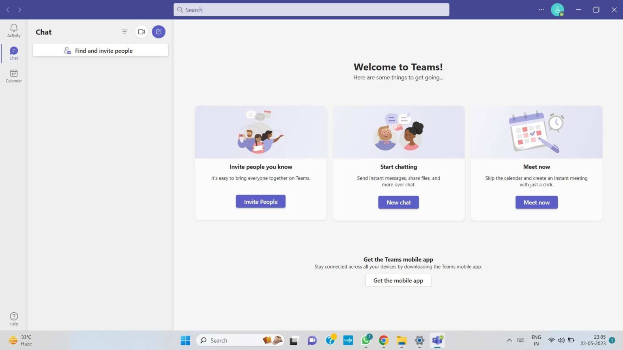Click Get the mobile app
Viewport: 623px width, 350px height.
click(x=398, y=280)
